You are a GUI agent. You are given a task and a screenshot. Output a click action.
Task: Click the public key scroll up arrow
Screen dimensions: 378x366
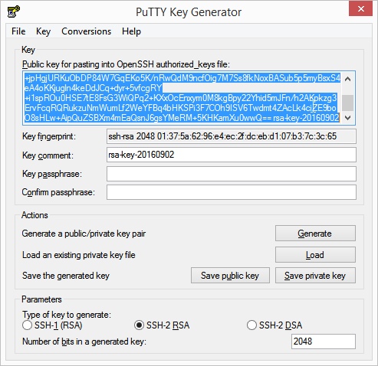tap(347, 79)
